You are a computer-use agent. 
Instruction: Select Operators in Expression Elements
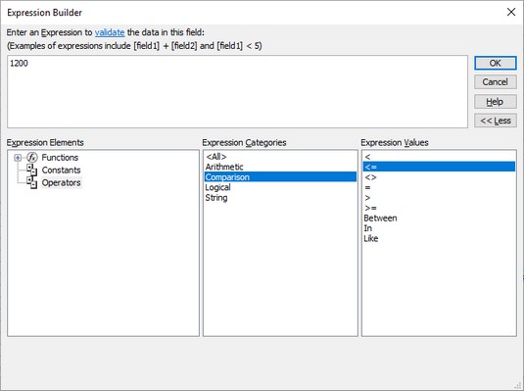coord(61,182)
